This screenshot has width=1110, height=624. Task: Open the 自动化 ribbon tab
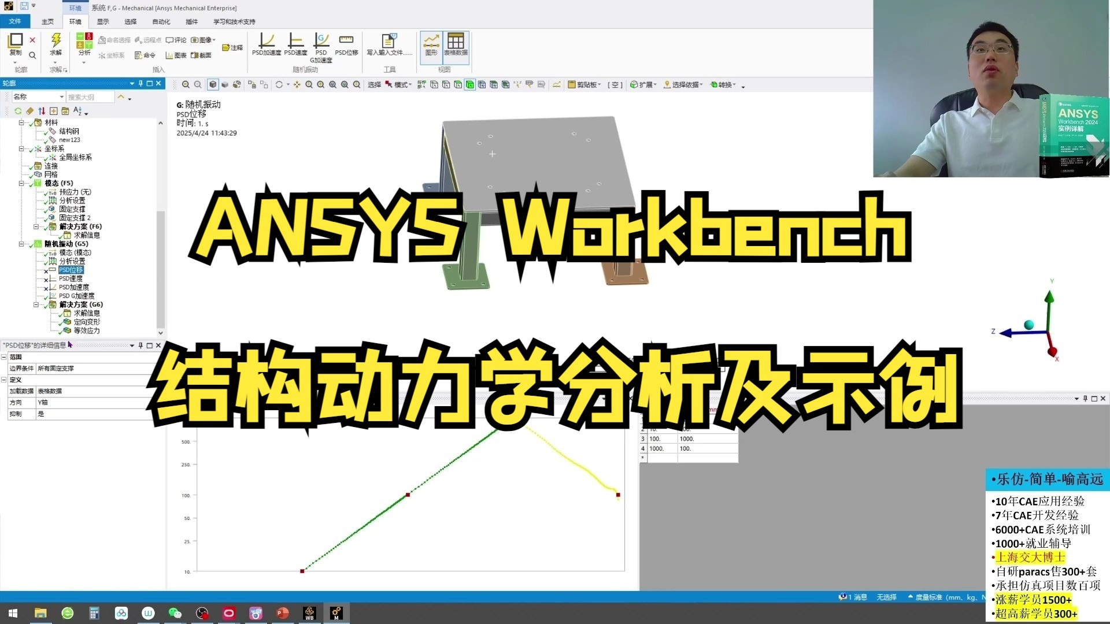tap(161, 21)
